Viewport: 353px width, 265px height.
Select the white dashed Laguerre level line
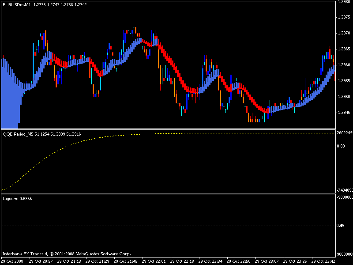[168, 226]
